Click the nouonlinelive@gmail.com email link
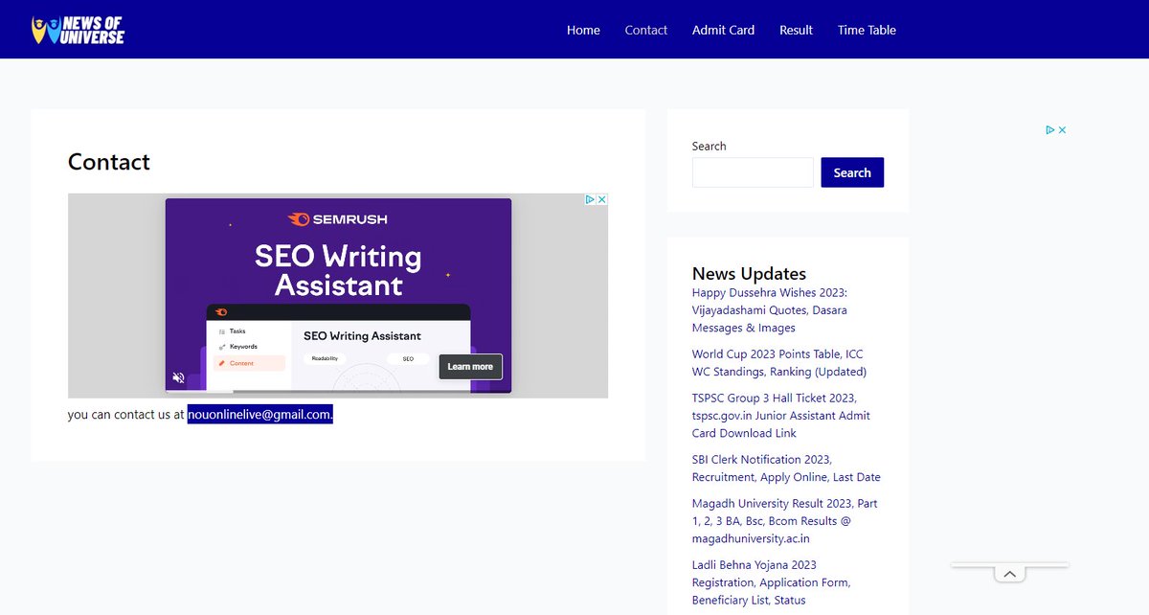The height and width of the screenshot is (615, 1149). pos(259,415)
